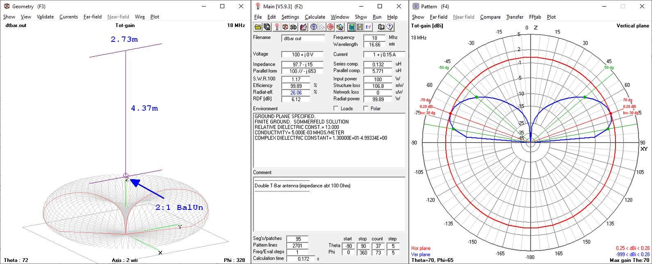
Task: Click the 1:1 toolbar icon
Action: 368,27
